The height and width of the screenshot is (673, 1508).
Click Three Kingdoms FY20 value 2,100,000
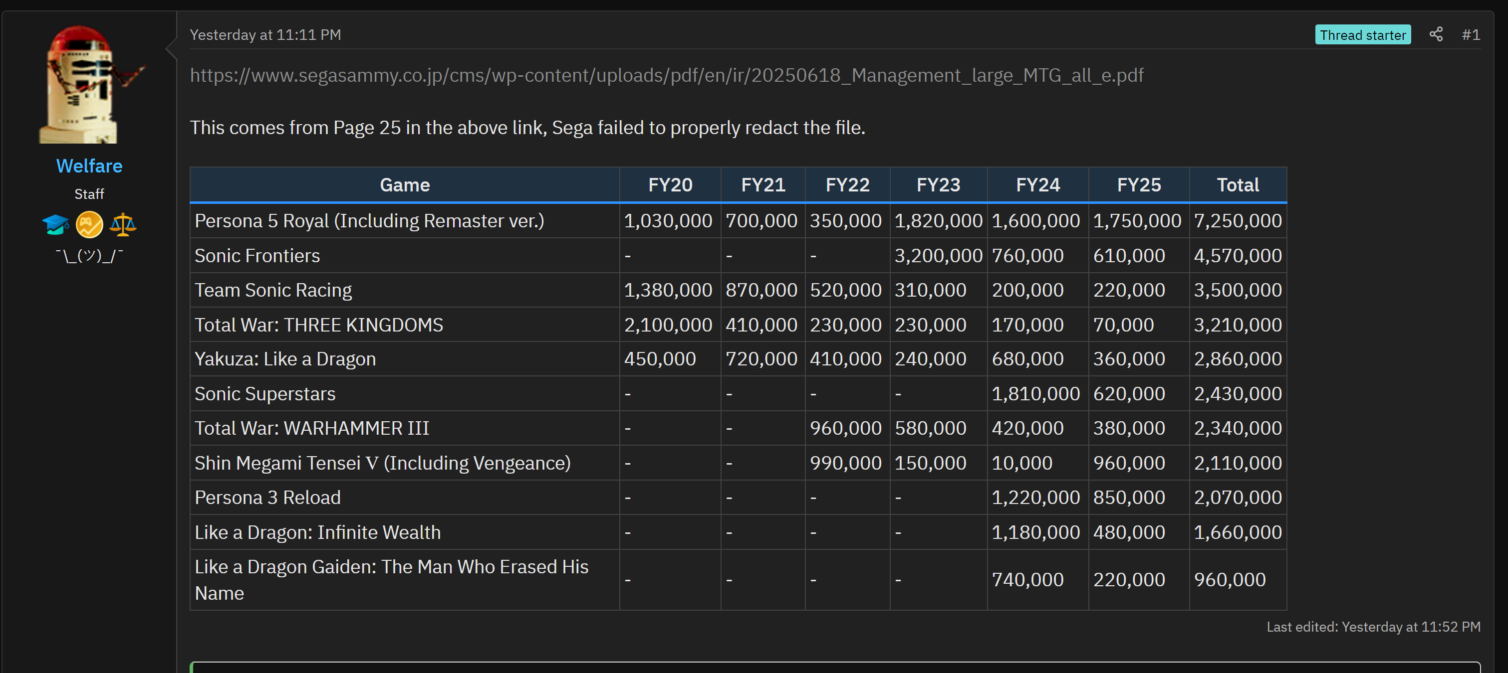668,325
